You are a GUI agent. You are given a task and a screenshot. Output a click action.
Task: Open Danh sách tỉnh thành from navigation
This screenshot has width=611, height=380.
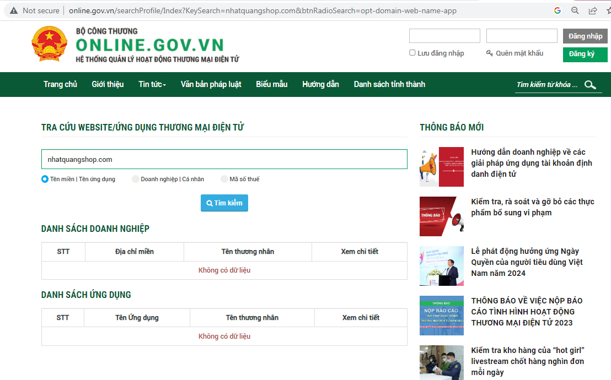click(389, 84)
